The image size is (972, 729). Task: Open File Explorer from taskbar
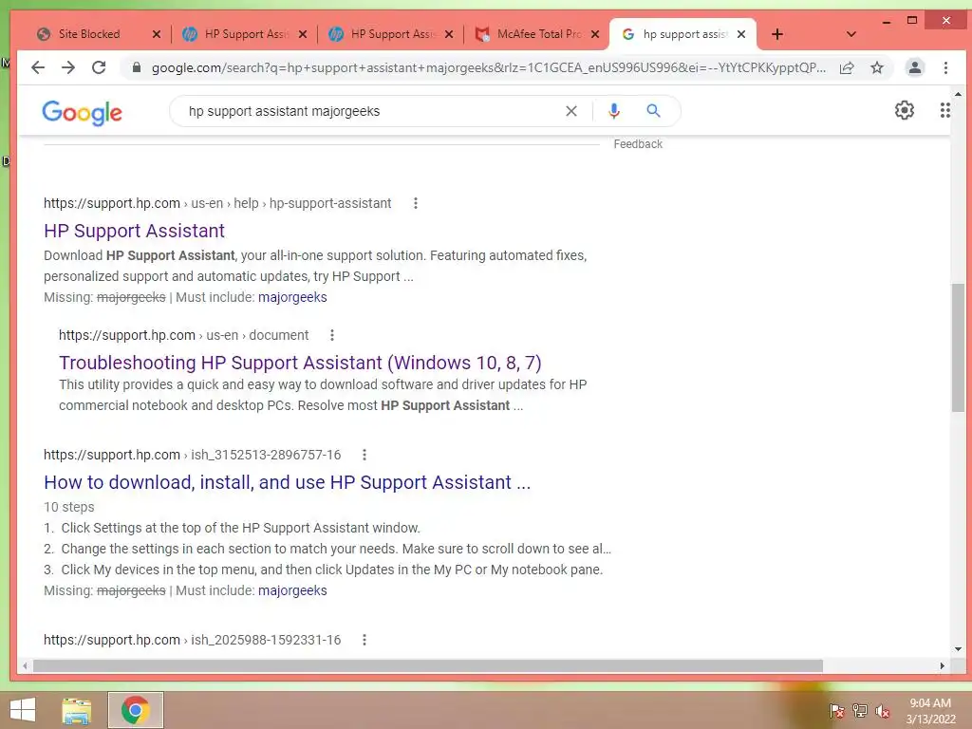coord(77,710)
